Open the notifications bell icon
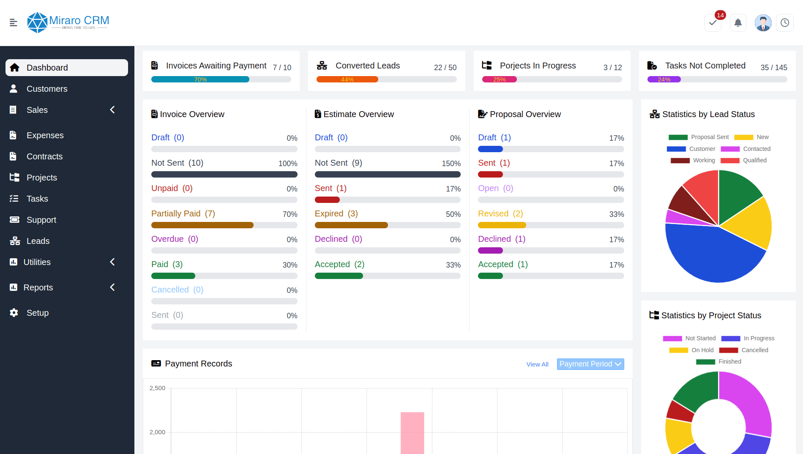Image resolution: width=803 pixels, height=454 pixels. 738,22
